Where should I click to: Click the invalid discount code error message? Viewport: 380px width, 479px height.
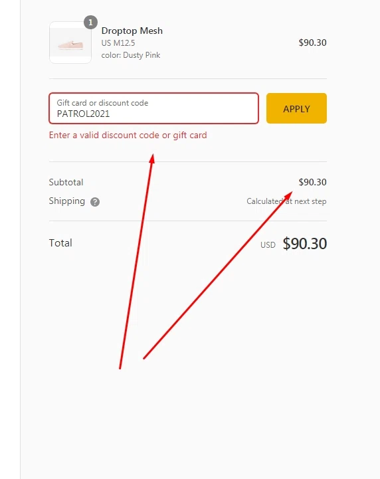(x=128, y=136)
